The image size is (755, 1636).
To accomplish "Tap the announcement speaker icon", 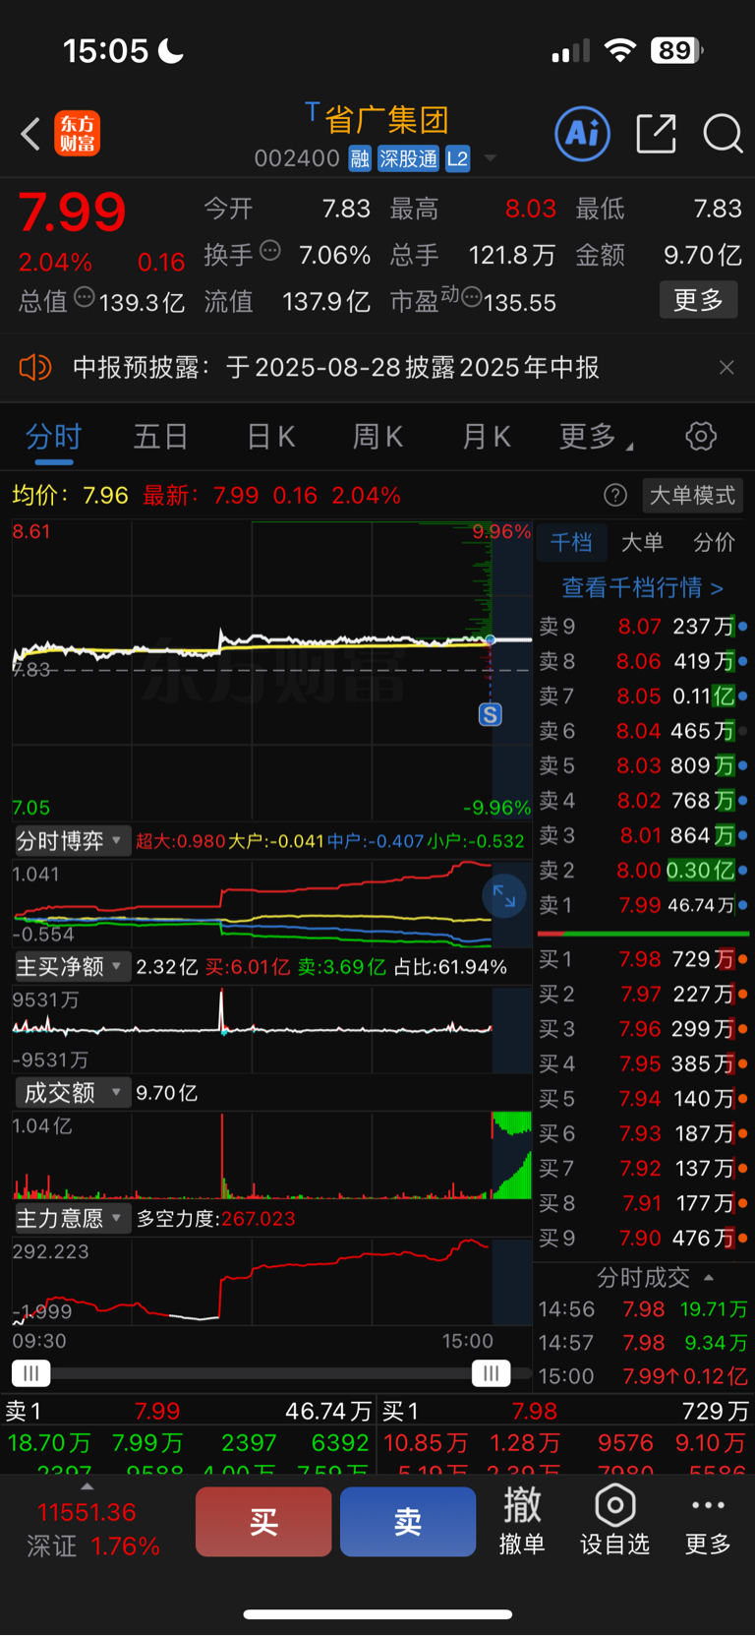I will click(x=34, y=368).
